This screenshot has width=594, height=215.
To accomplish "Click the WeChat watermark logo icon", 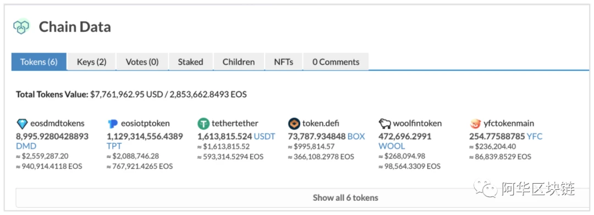I will [486, 188].
